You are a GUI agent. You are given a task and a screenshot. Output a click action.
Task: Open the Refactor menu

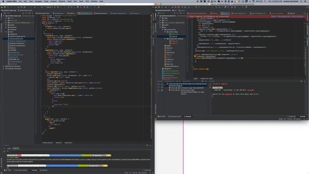pyautogui.click(x=62, y=1)
